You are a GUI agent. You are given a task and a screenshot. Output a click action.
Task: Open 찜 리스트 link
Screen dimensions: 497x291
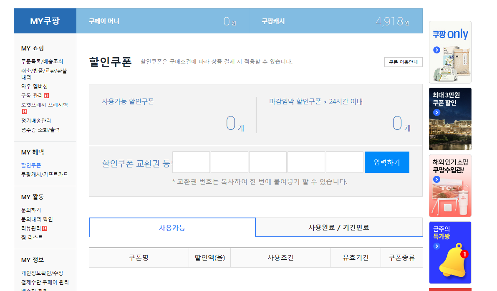(32, 238)
